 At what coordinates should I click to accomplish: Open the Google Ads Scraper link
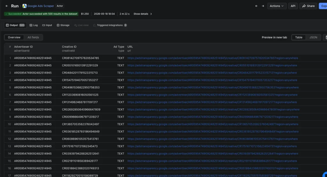click(41, 6)
